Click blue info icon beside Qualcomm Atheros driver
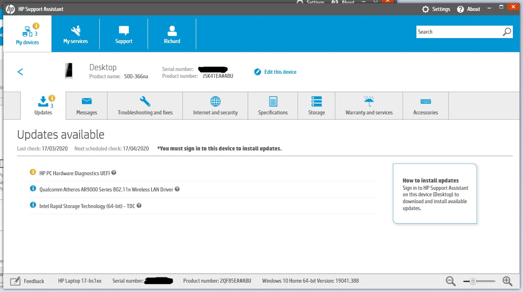This screenshot has height=292, width=523. click(x=33, y=188)
